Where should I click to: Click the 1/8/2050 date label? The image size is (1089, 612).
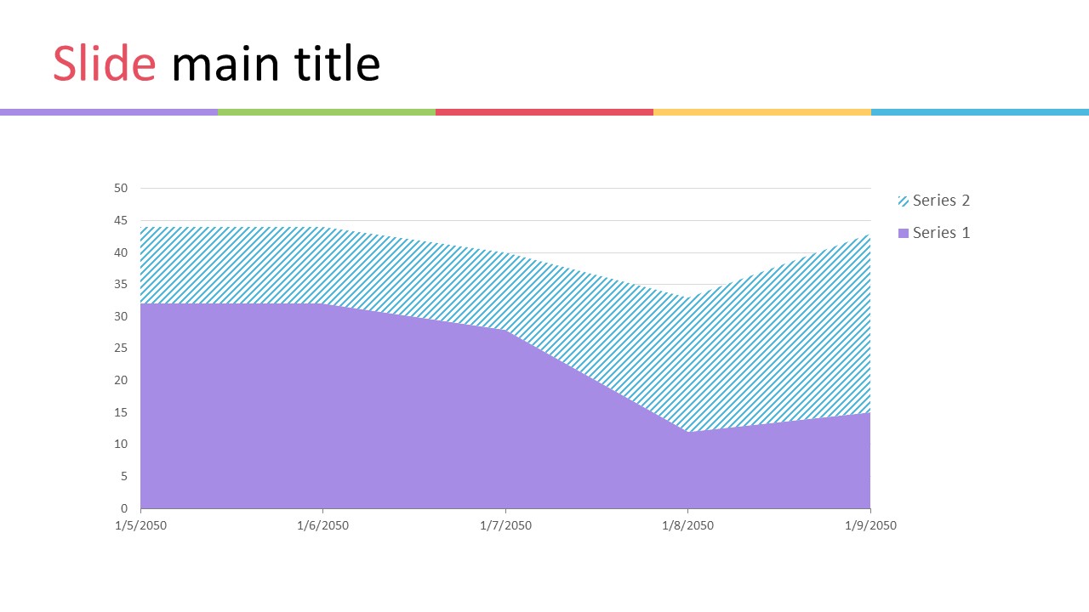click(x=687, y=525)
